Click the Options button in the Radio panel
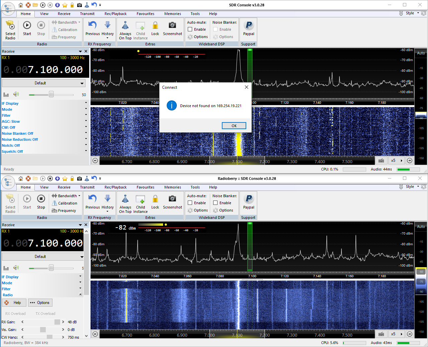The width and height of the screenshot is (428, 347). [40, 303]
